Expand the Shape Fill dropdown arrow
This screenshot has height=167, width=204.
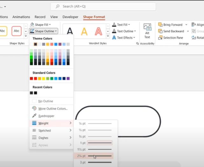point(50,24)
